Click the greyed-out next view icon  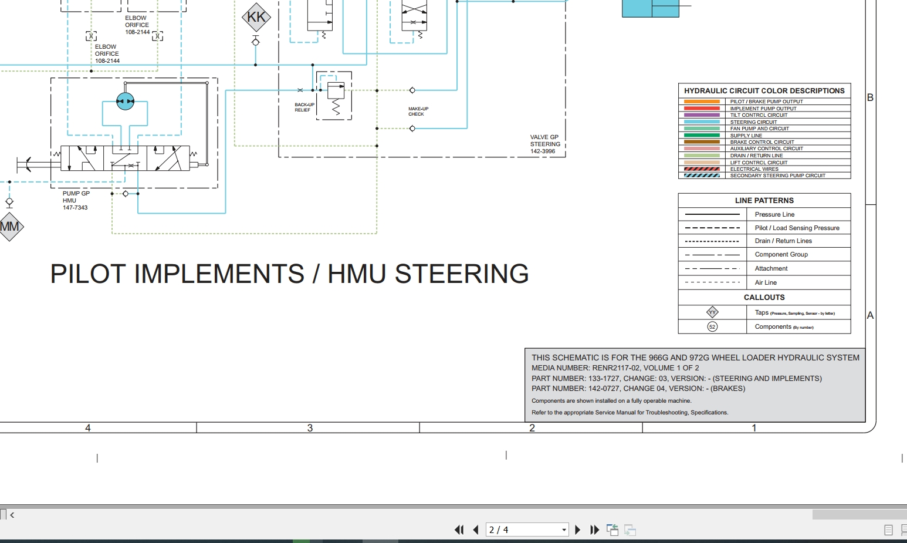pos(630,529)
